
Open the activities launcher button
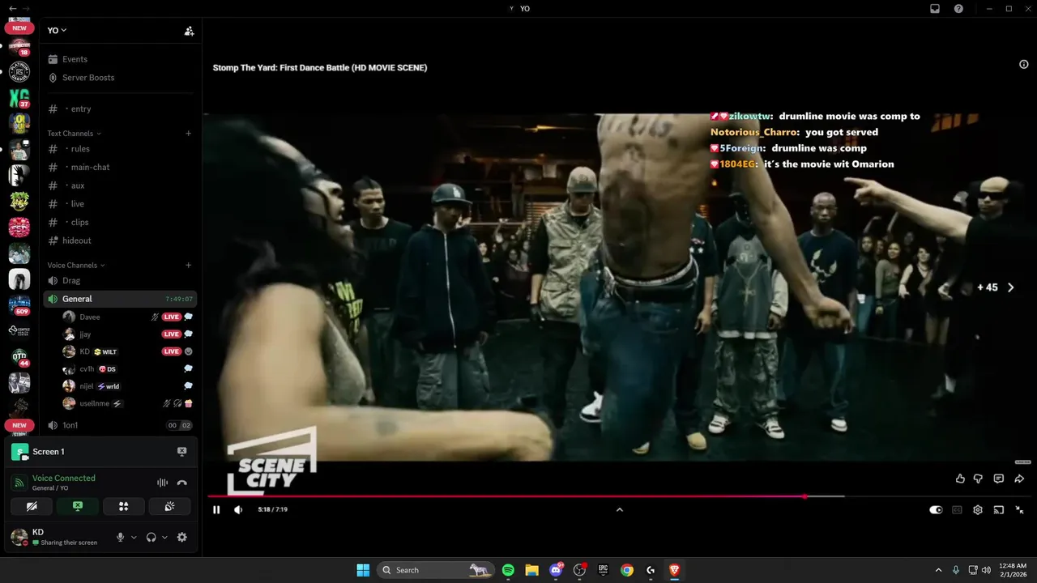[124, 506]
